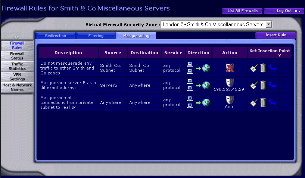Click the Description column header
Screen dimensions: 305x178
click(x=68, y=53)
